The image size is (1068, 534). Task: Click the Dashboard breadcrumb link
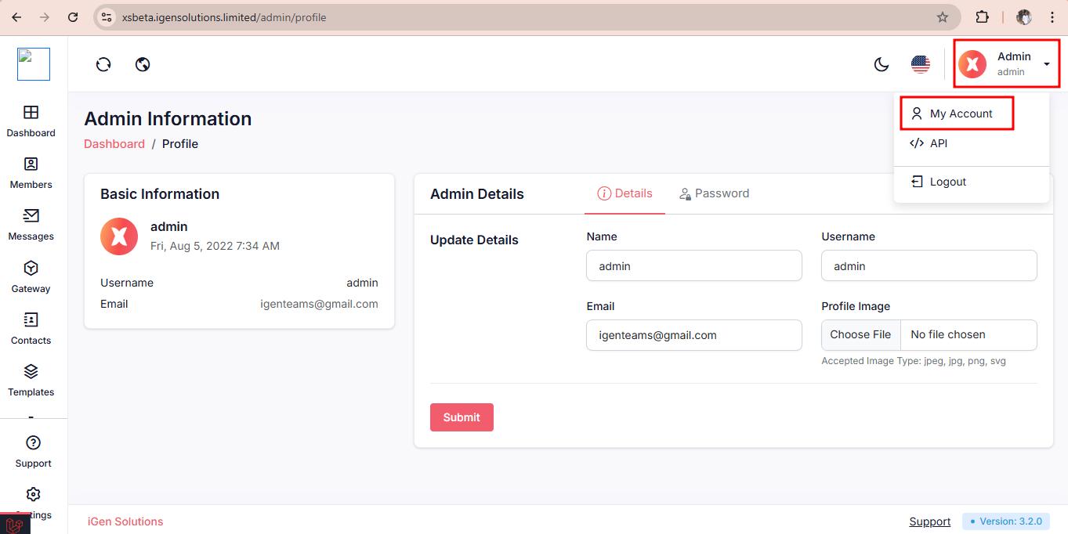[114, 144]
